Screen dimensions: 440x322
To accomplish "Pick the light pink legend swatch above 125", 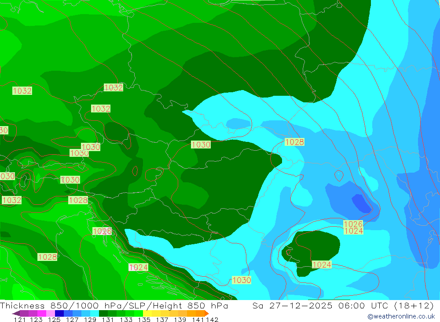I will click(x=51, y=313).
